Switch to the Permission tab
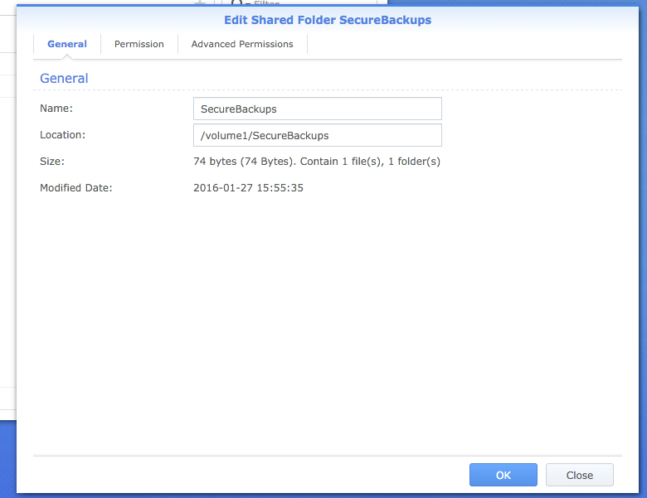 (x=139, y=44)
